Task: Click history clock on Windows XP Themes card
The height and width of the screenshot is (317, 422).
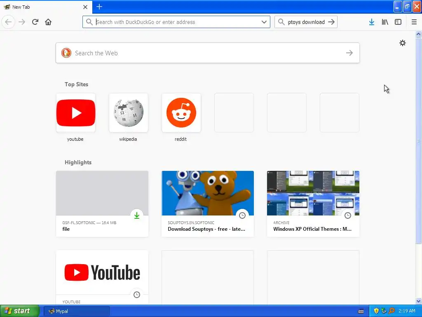Action: 348,215
